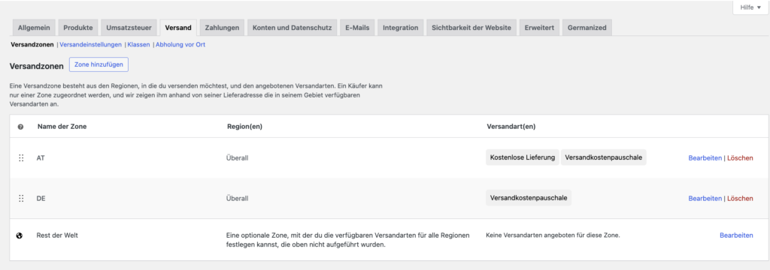Click the 'Keine Versandarten angeboten' text
Viewport: 770px width, 270px height.
click(553, 235)
